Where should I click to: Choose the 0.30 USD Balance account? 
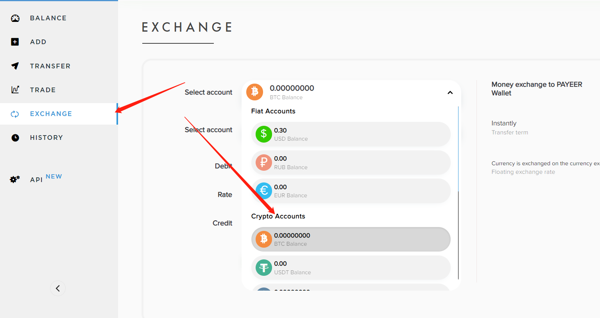tap(351, 134)
